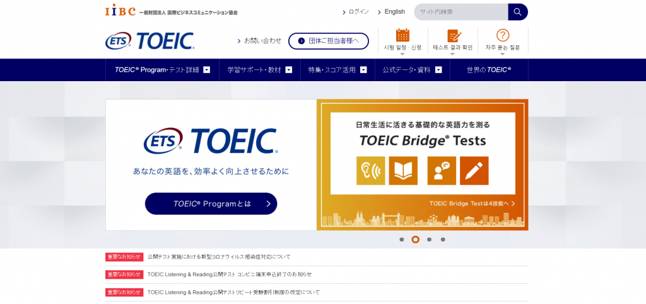Image resolution: width=646 pixels, height=304 pixels.
Task: Click the TOEIC Programとは button
Action: (211, 204)
